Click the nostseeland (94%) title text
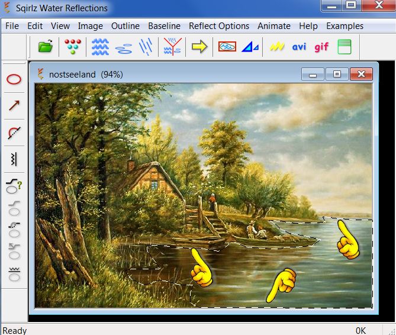The height and width of the screenshot is (335, 396). (x=86, y=75)
